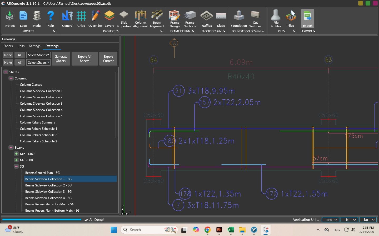
Task: Click the sheets tree vertical scrollbar
Action: coord(116,105)
